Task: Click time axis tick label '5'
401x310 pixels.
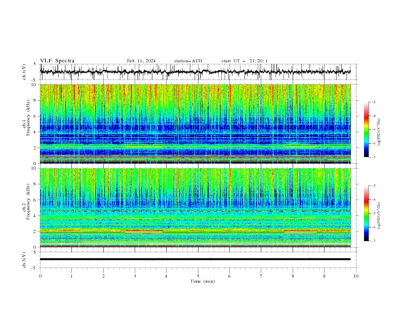Action: 198,276
